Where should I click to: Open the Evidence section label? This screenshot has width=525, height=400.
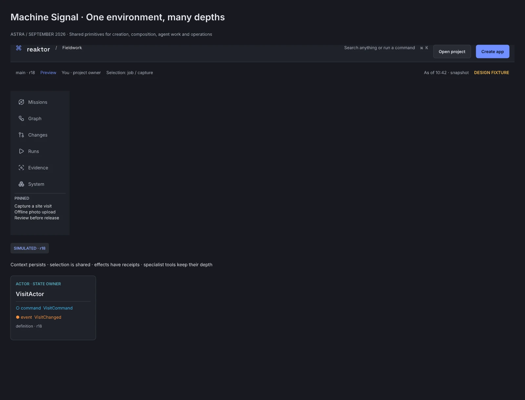38,168
